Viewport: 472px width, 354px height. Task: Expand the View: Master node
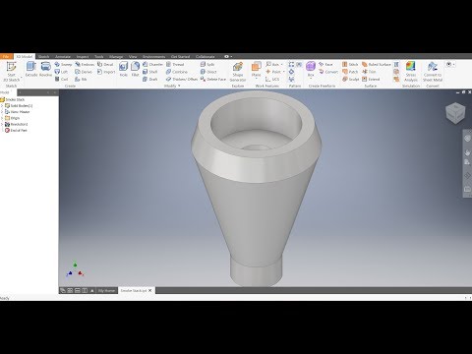point(2,112)
